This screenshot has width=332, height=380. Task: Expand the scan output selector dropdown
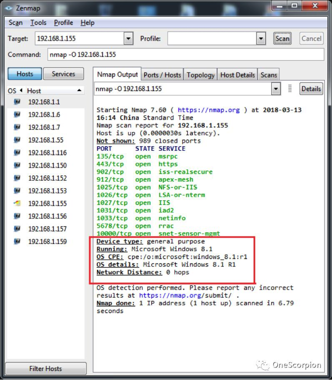click(x=276, y=89)
